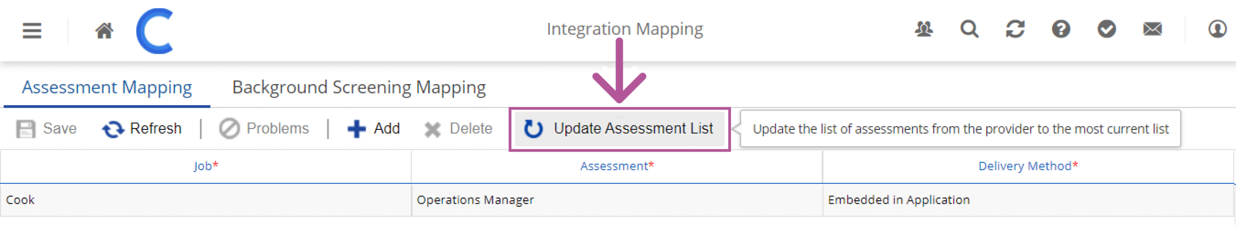Click Update Assessment List button
This screenshot has height=225, width=1236.
point(619,129)
